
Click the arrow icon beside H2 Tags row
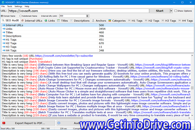pyautogui.click(x=4, y=43)
